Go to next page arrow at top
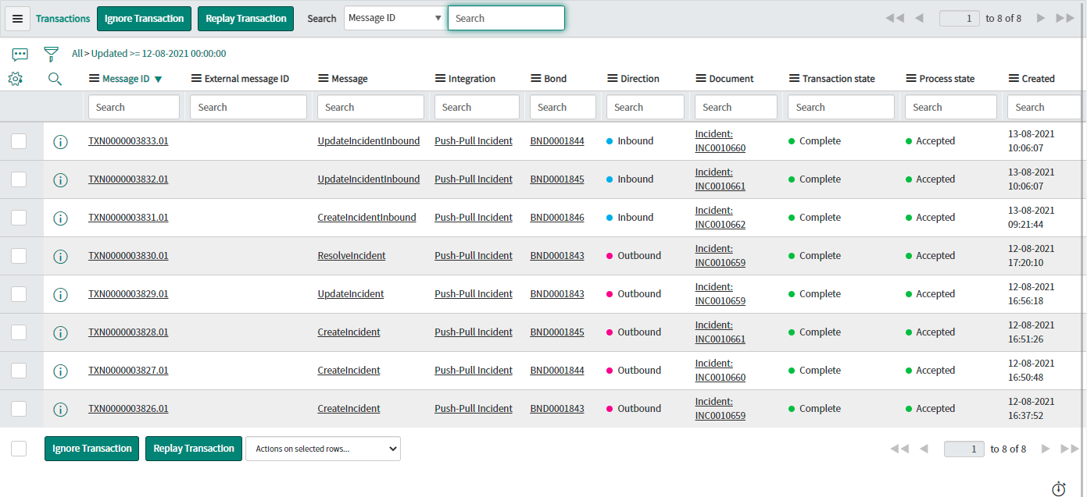 [1041, 18]
